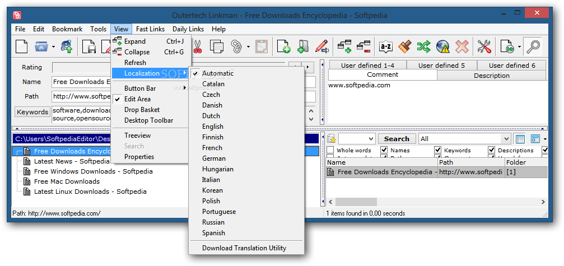Open the Fast Links menu
Viewport: 564px width, 266px height.
pos(150,29)
